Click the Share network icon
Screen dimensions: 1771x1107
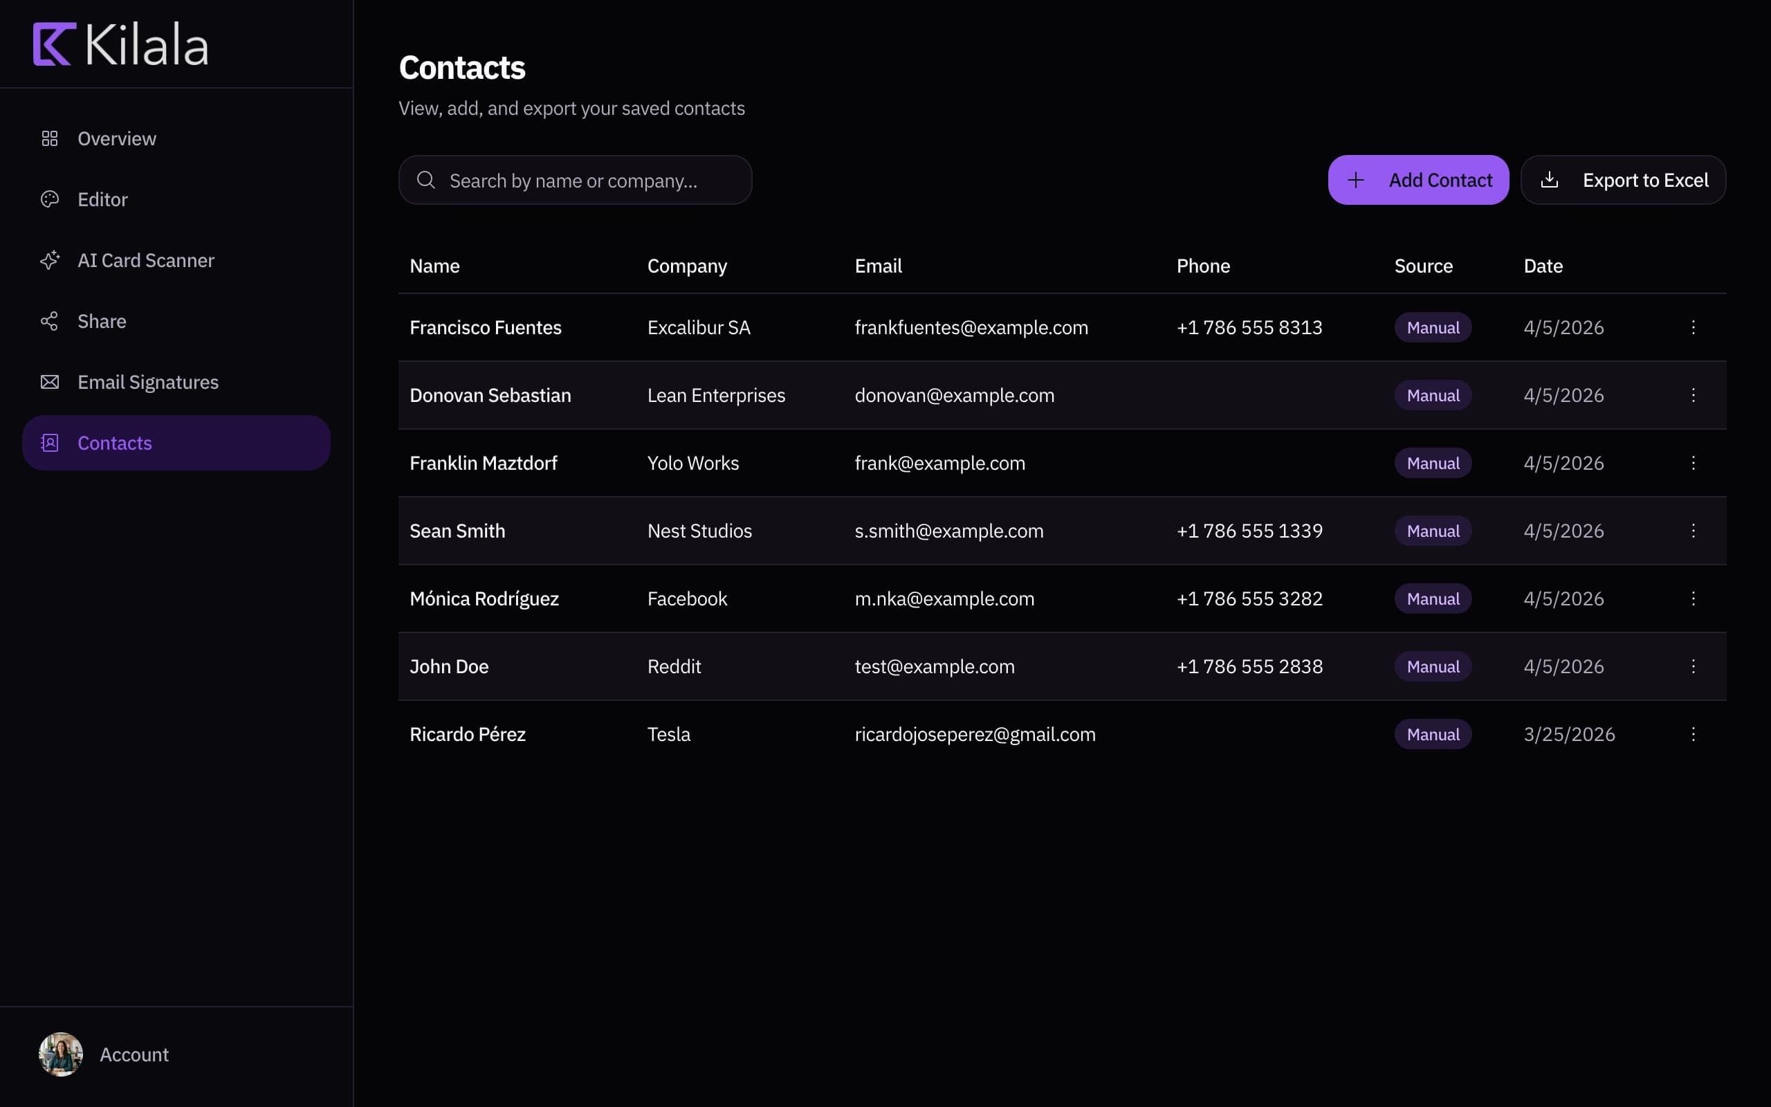coord(50,320)
